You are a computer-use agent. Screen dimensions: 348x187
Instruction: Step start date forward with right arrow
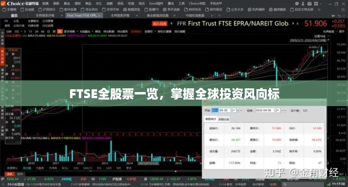[x=241, y=110]
